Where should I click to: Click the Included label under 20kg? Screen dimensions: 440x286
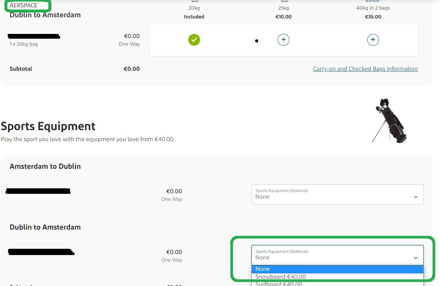pyautogui.click(x=194, y=17)
